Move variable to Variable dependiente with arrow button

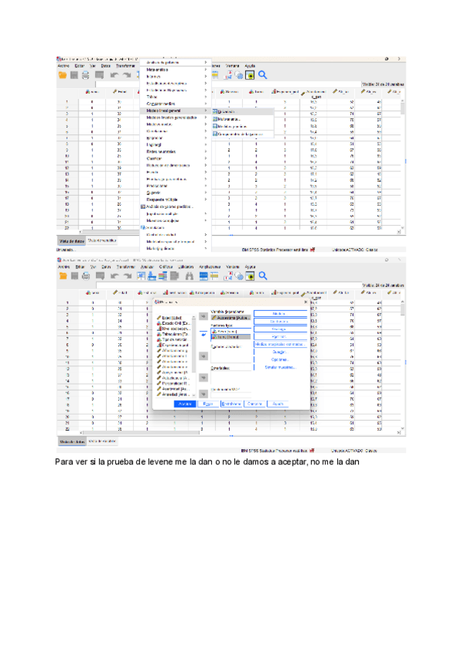point(204,316)
